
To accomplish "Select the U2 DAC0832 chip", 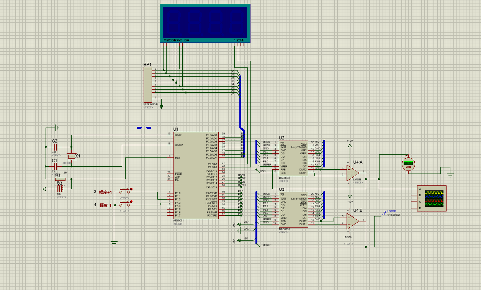I will coord(294,158).
